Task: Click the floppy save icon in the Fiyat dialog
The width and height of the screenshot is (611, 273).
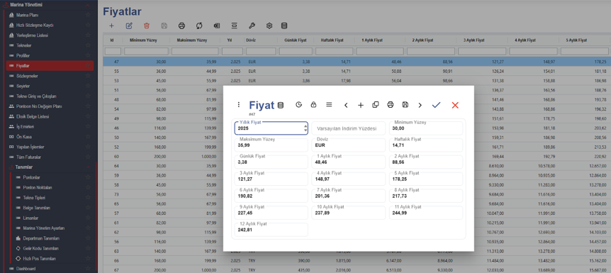Action: [405, 104]
